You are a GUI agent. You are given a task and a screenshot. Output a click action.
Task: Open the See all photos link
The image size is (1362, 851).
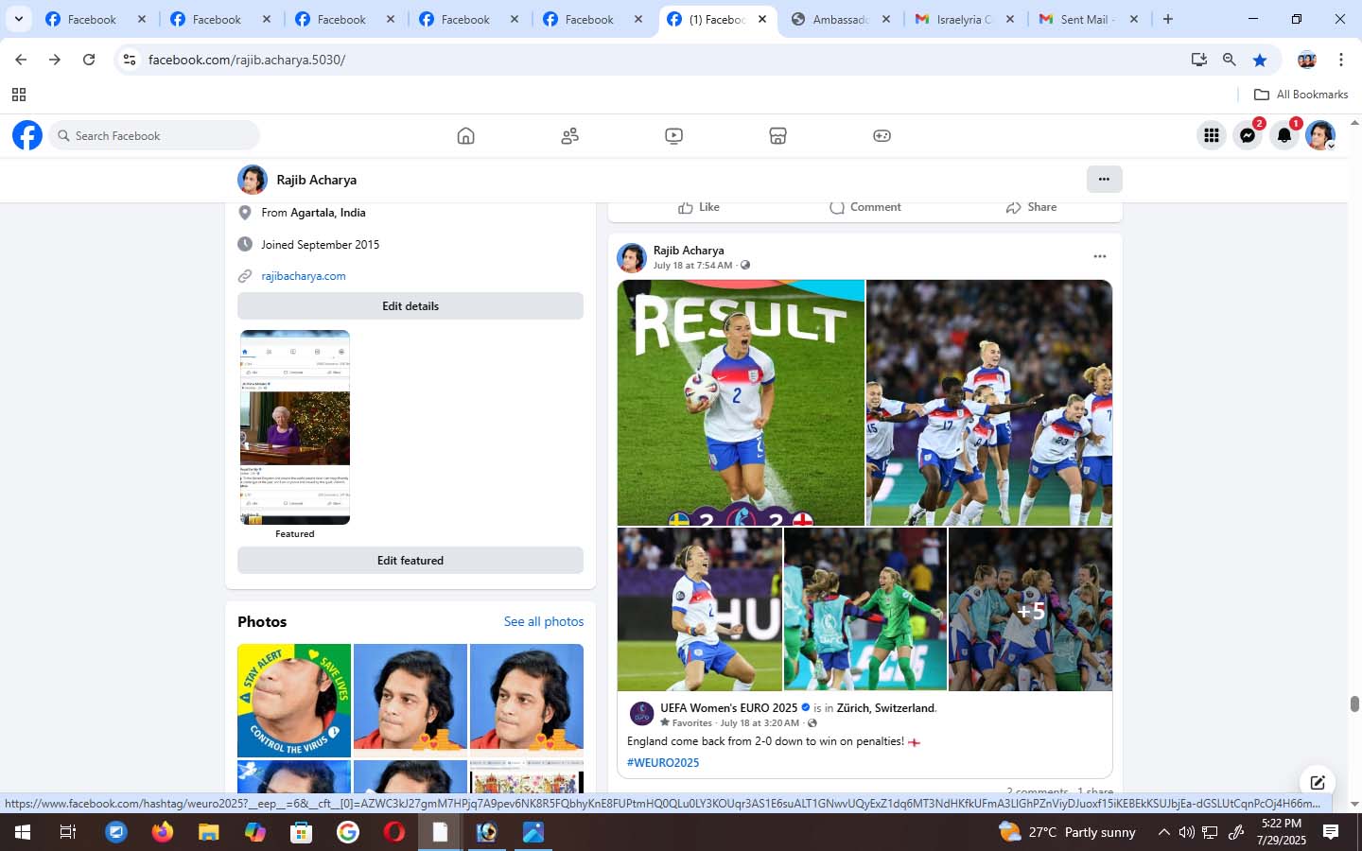tap(544, 621)
